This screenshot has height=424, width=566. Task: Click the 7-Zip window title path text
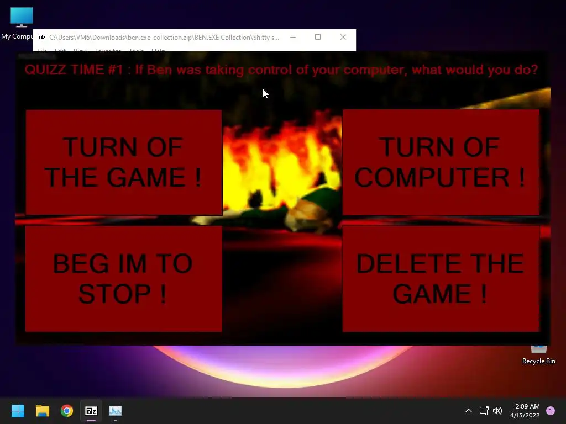tap(164, 38)
